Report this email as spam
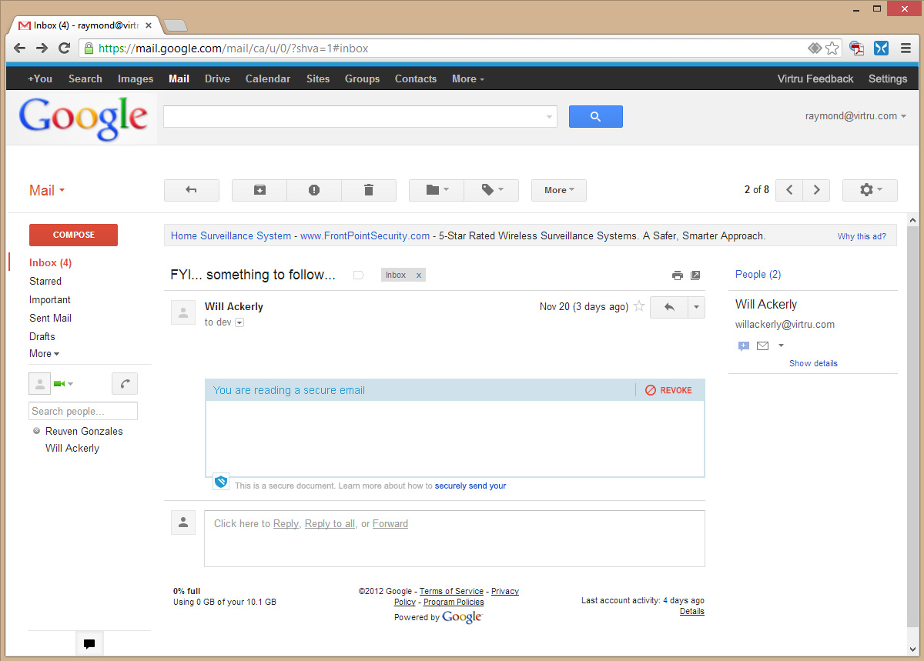The image size is (924, 661). [x=314, y=190]
